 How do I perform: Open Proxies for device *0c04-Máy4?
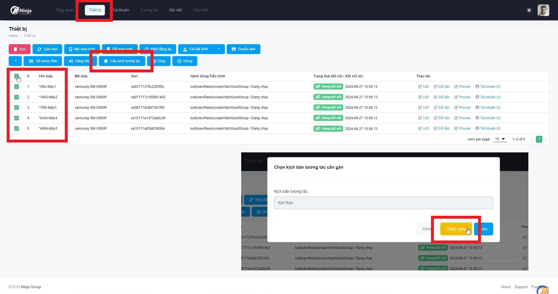tap(462, 118)
